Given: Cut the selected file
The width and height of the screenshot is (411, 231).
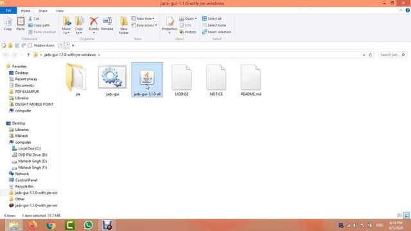Looking at the screenshot, I should pyautogui.click(x=34, y=19).
